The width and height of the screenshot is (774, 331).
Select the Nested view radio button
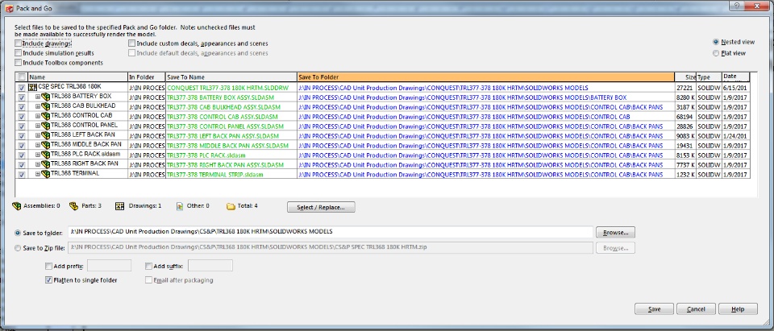[x=716, y=42]
